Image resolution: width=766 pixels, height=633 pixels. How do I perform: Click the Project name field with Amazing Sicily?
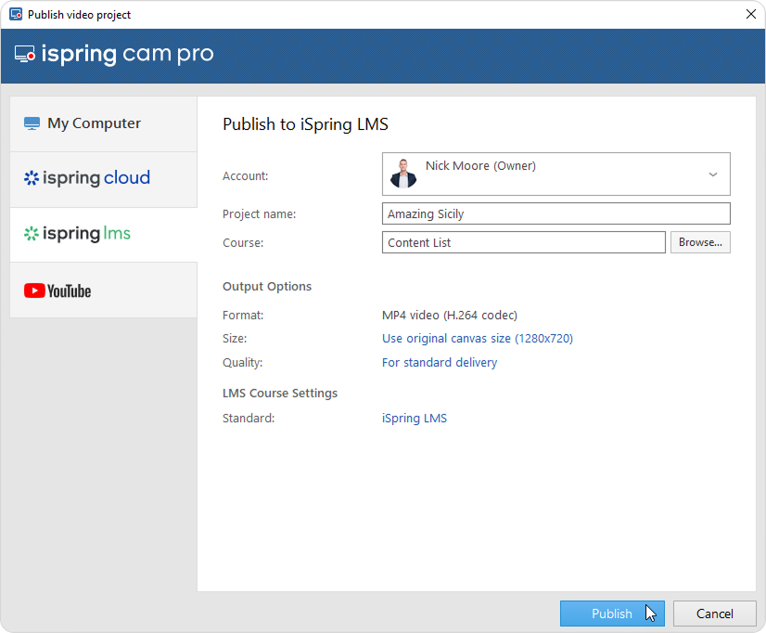(x=555, y=213)
